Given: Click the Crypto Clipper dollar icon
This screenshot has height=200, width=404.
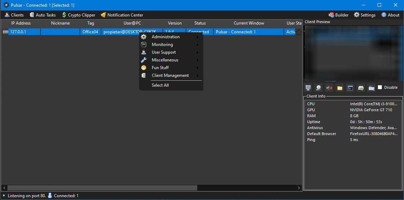Looking at the screenshot, I should pos(64,15).
